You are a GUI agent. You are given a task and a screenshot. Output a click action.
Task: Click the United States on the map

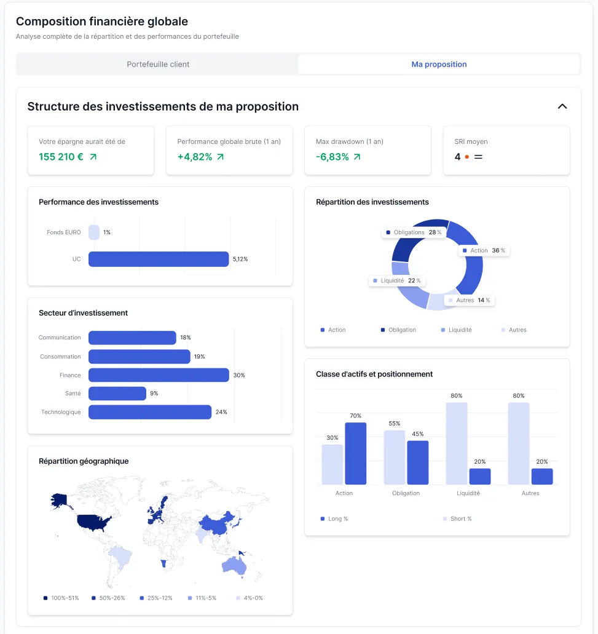click(x=96, y=521)
